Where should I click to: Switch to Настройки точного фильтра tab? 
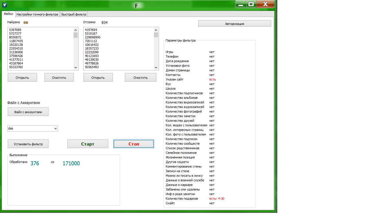[37, 14]
